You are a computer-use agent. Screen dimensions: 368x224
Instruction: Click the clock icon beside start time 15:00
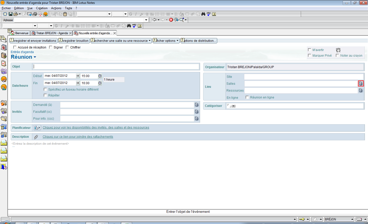pyautogui.click(x=100, y=76)
